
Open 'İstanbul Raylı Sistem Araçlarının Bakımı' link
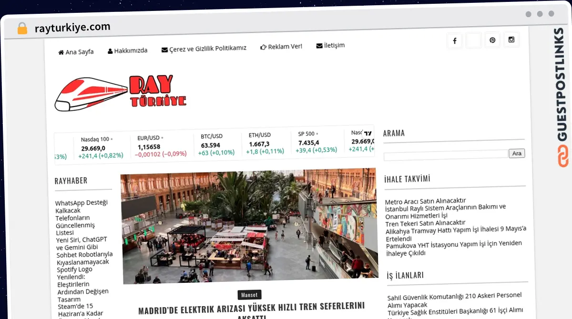pos(445,211)
